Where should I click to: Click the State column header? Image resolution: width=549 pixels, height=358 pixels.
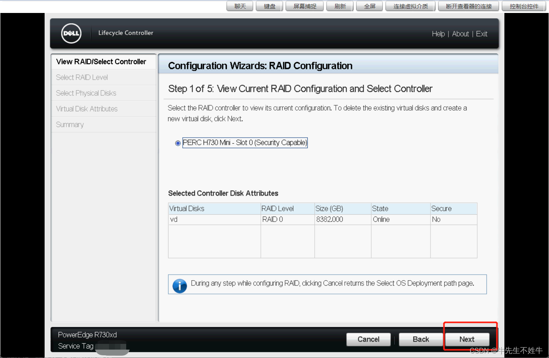click(x=401, y=209)
